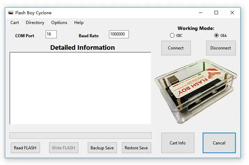Open Cart Info
Screen dimensions: 249x165
(178, 143)
